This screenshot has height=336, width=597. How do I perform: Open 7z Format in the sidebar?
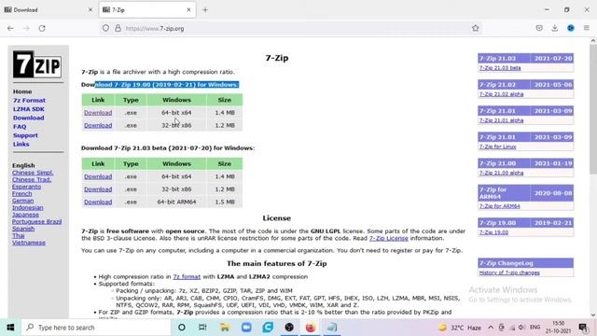[29, 100]
